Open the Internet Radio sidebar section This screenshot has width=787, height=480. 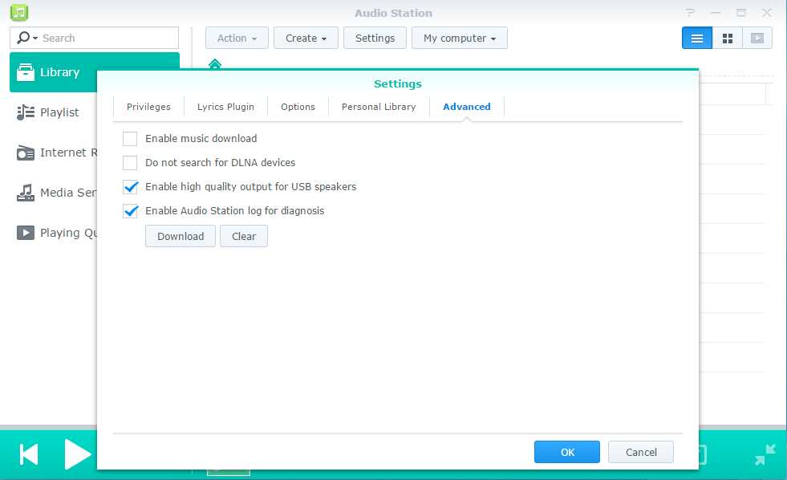tap(53, 153)
